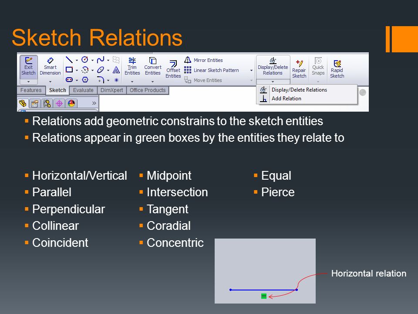Choose the Corner Rectangle tool
418x314 pixels.
click(x=69, y=70)
